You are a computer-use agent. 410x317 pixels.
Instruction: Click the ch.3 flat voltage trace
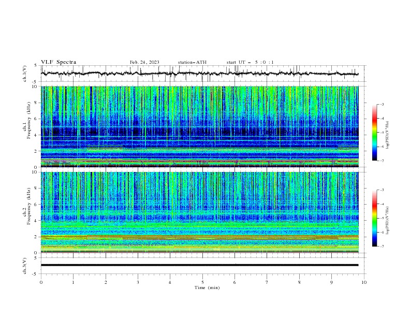pos(200,265)
